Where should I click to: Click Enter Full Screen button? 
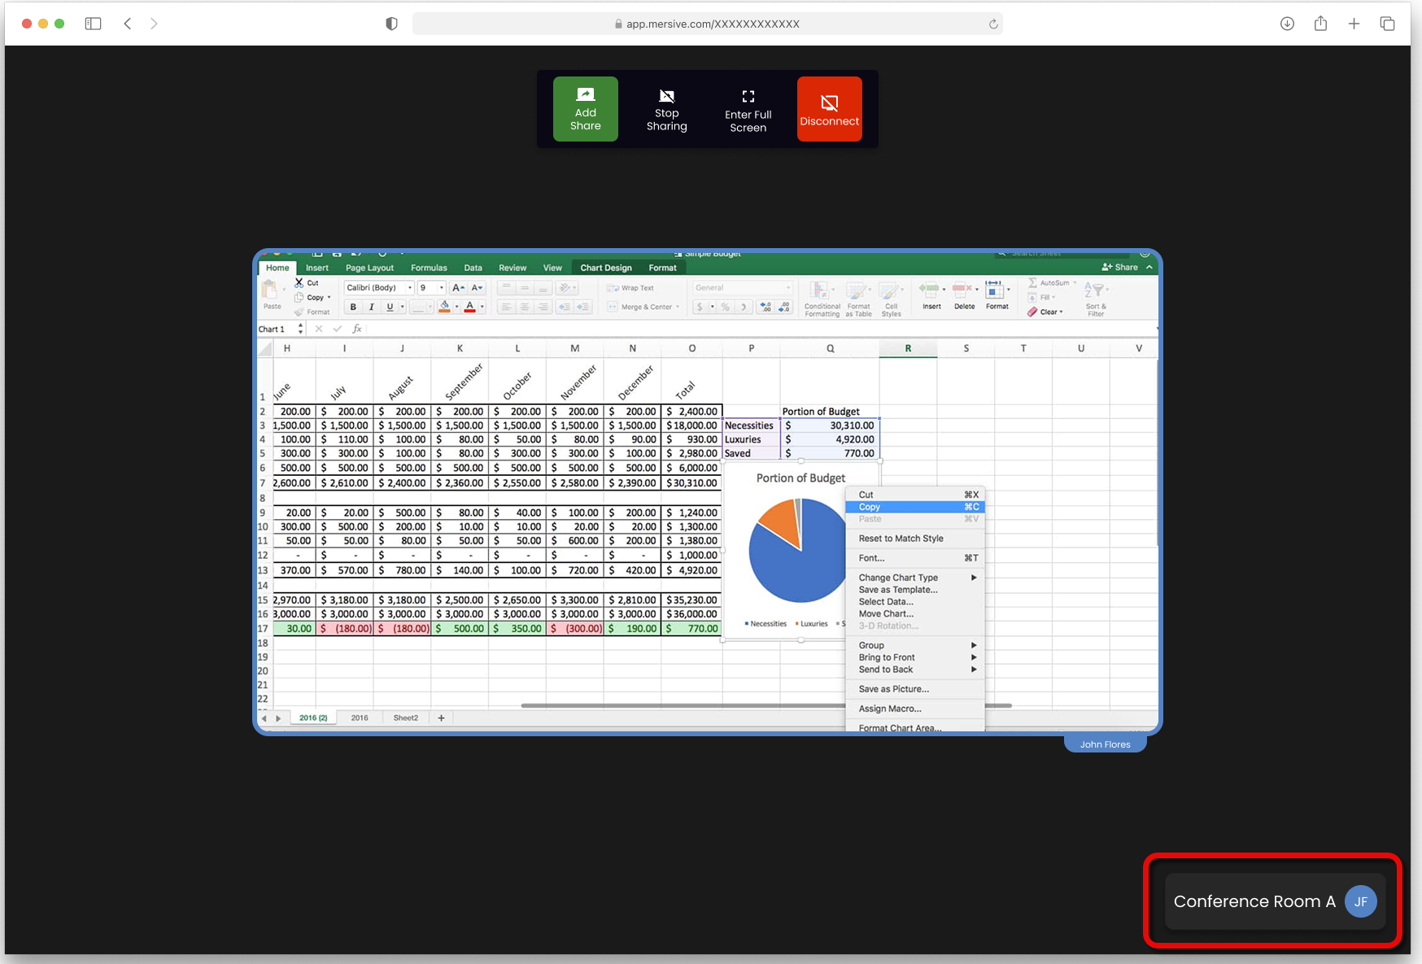tap(748, 109)
